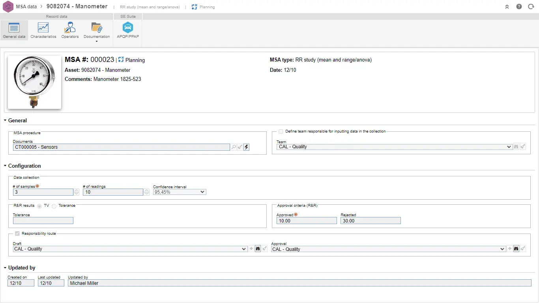This screenshot has height=303, width=539.
Task: Open the Characteristics section
Action: (x=43, y=30)
